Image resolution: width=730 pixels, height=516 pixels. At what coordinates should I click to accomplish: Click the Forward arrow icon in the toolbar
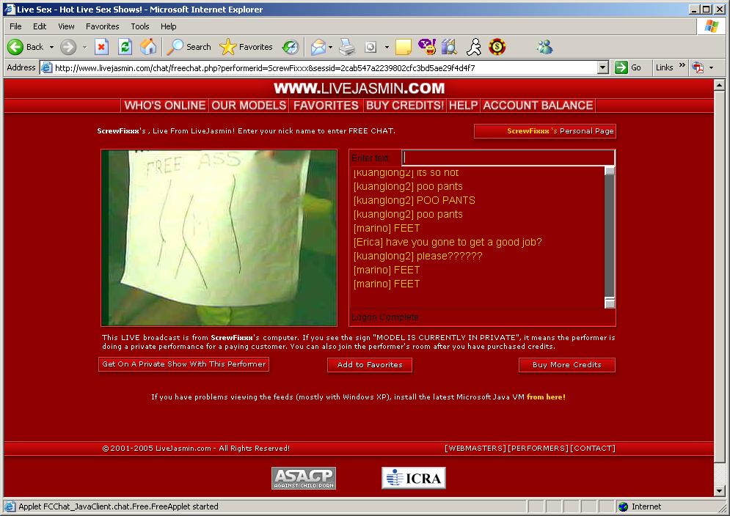(68, 47)
